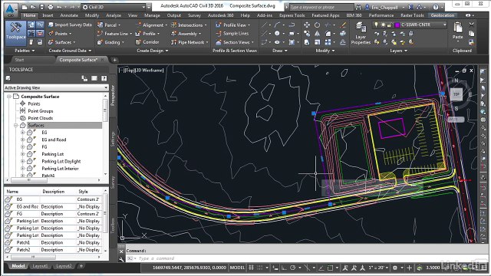Activate the Offset modify tool
491x276 pixels.
[x=343, y=42]
